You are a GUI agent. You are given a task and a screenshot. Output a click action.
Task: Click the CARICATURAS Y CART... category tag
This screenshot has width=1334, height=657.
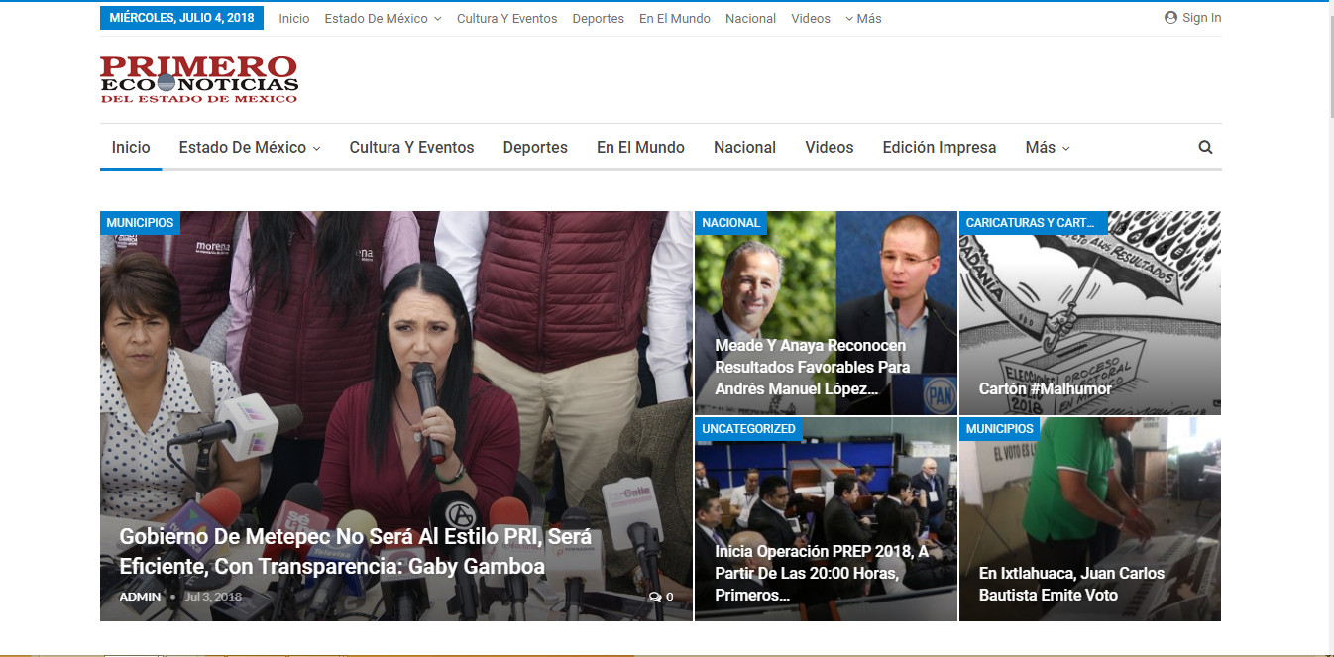(1030, 223)
